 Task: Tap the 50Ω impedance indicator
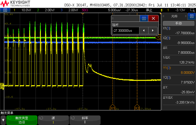tap(85, 10)
